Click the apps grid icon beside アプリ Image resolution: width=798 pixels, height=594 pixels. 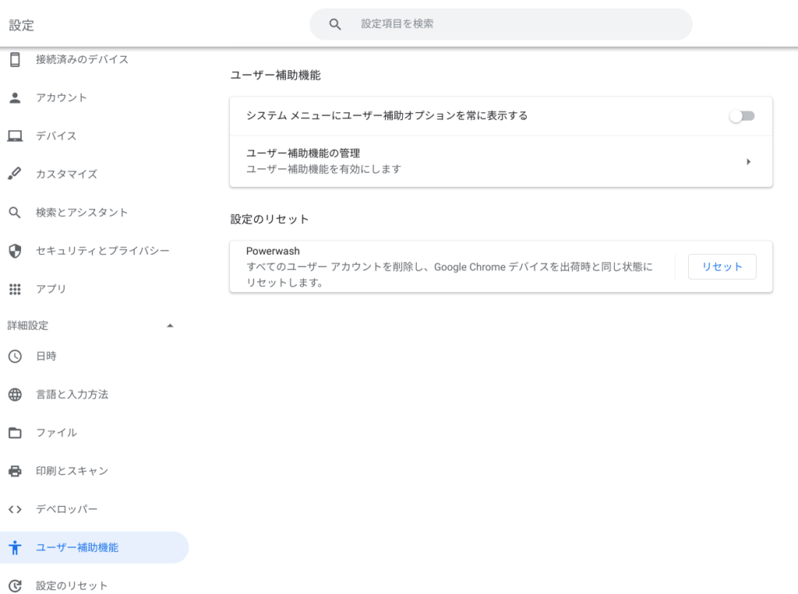[x=15, y=289]
